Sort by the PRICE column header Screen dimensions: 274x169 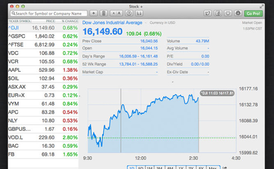(51, 21)
